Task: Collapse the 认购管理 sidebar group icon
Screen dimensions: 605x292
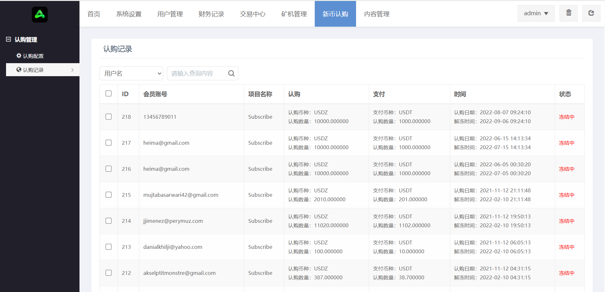Action: [9, 39]
